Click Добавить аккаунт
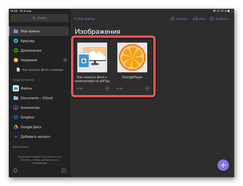 pyautogui.click(x=36, y=137)
